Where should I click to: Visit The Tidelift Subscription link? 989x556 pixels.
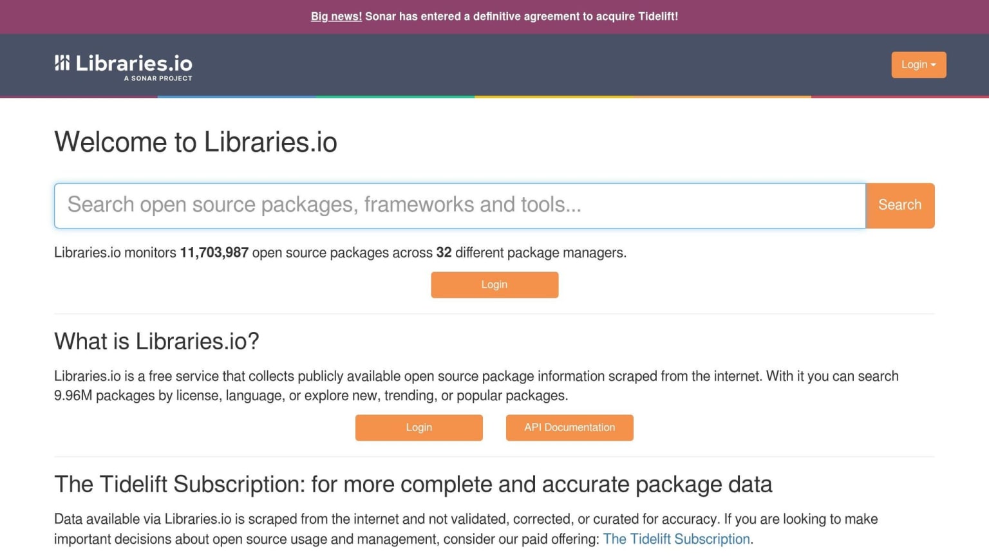676,539
